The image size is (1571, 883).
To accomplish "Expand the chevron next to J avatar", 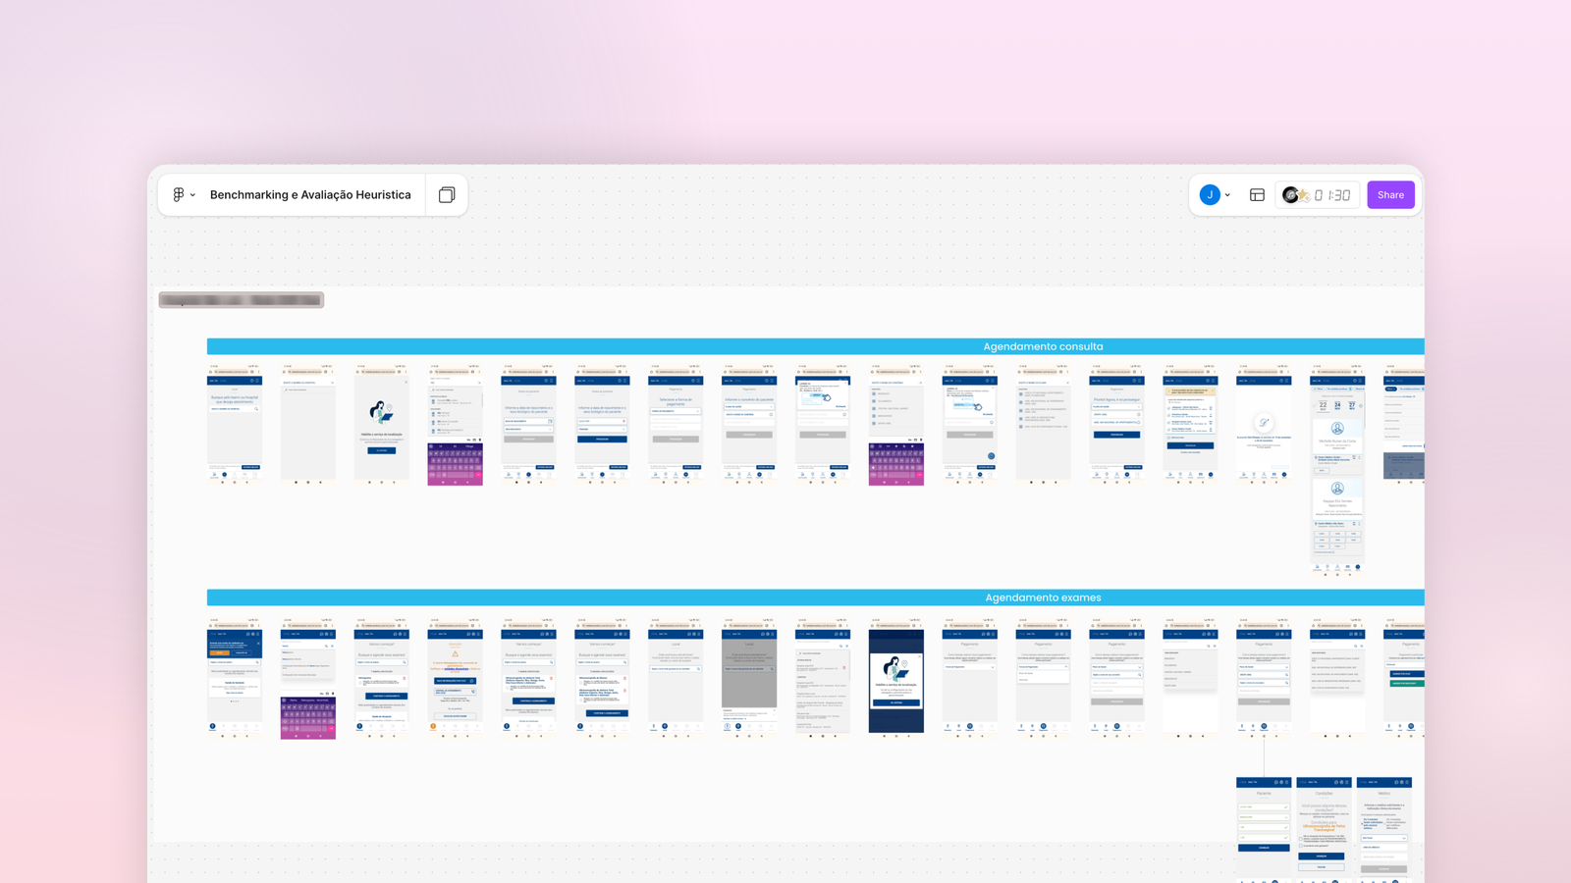I will point(1227,195).
